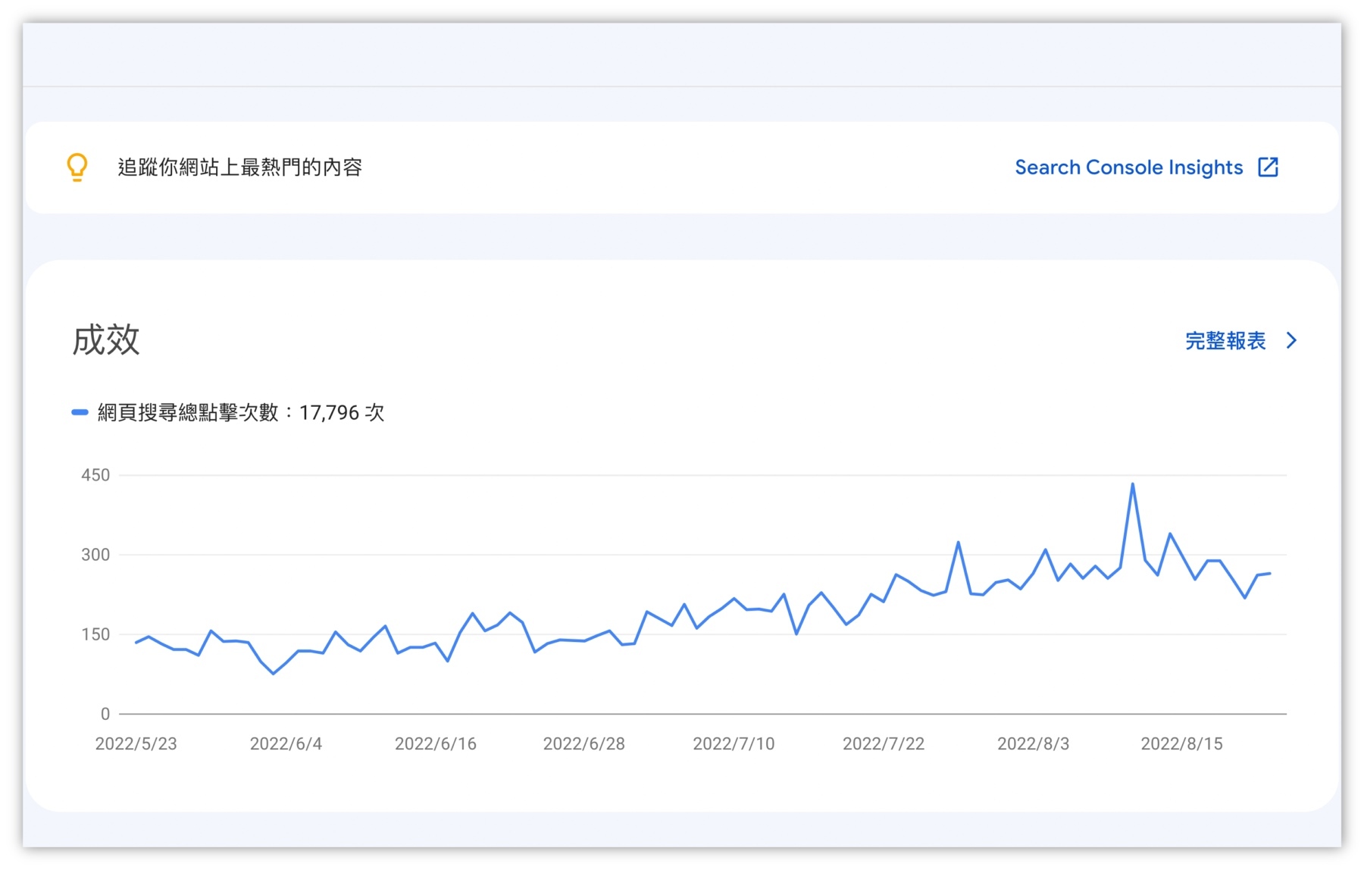Click the 300 value on the y-axis
This screenshot has height=870, width=1364.
pos(95,555)
